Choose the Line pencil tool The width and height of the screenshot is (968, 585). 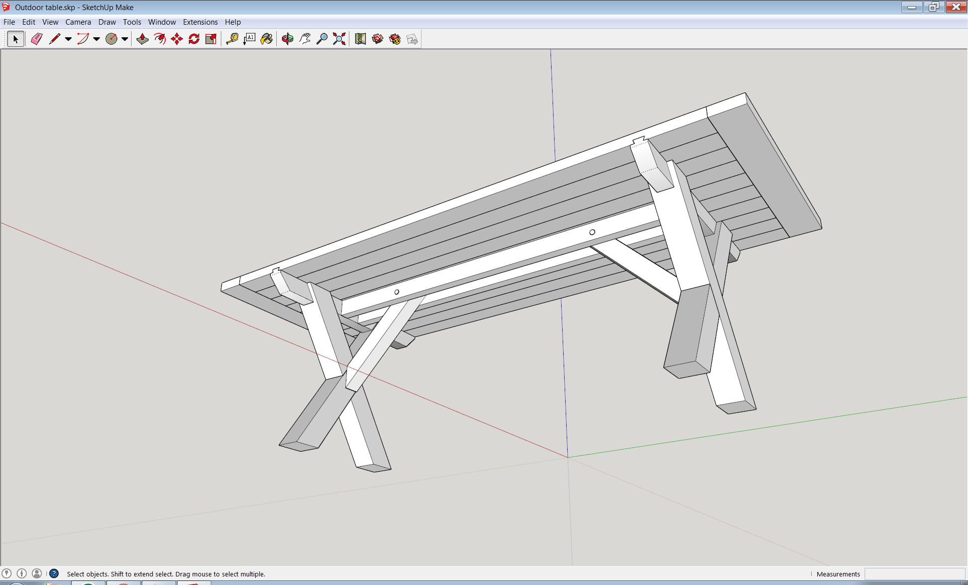tap(54, 39)
